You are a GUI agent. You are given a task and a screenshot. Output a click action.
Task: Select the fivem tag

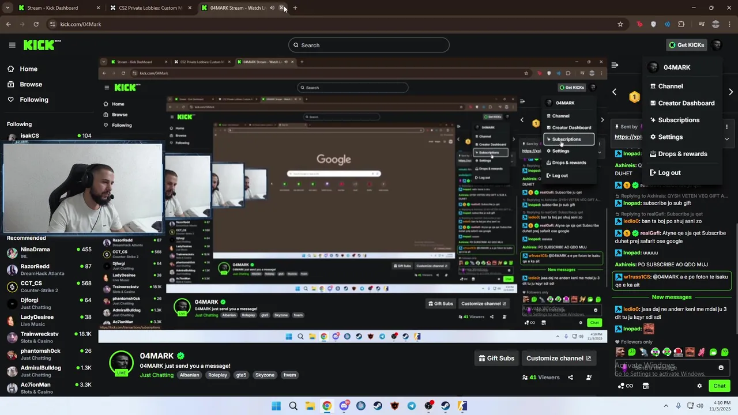(x=290, y=375)
